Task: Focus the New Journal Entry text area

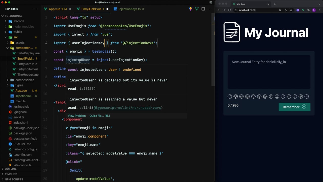Action: pos(269,72)
